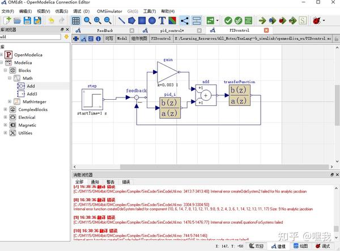Close the PIDcontrol tab
This screenshot has width=340, height=251.
pos(266,31)
